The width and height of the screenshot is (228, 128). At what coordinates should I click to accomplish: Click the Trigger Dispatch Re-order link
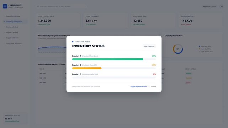[139, 86]
